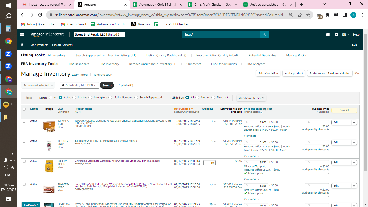
Task: Open the EN language dropdown
Action: click(346, 34)
